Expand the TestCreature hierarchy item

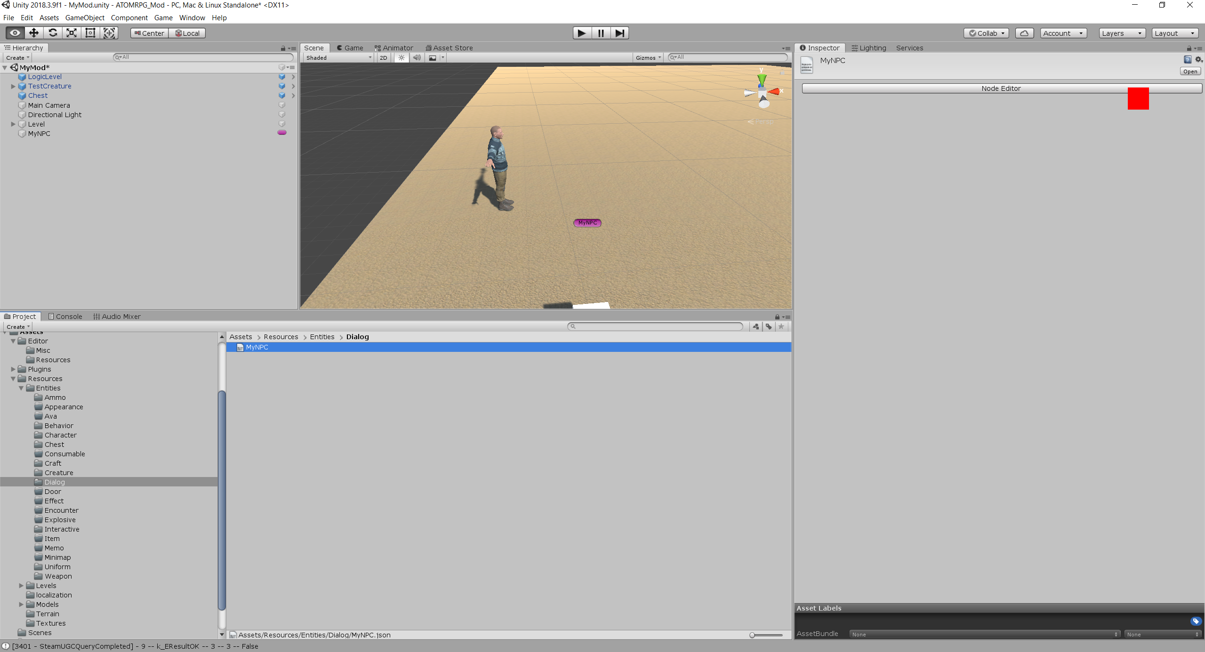(x=13, y=86)
